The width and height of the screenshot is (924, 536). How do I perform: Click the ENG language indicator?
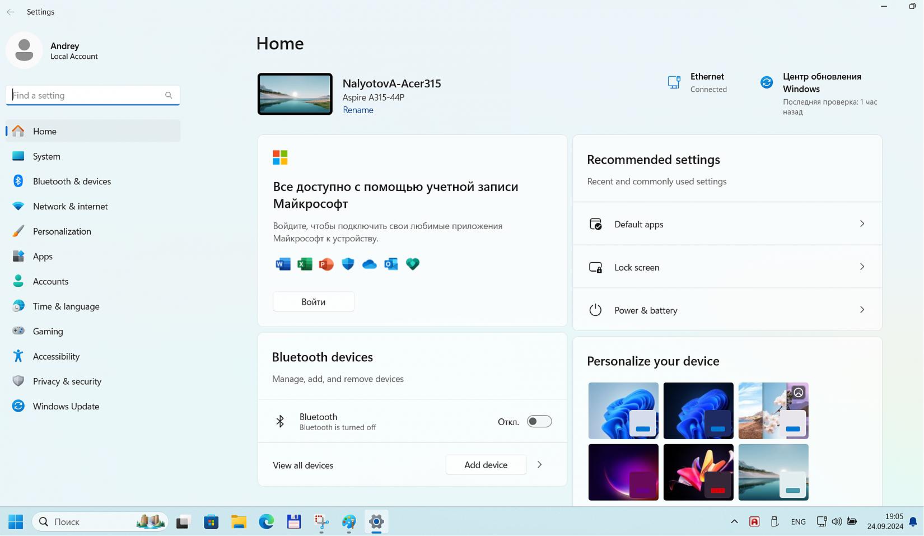click(x=799, y=522)
